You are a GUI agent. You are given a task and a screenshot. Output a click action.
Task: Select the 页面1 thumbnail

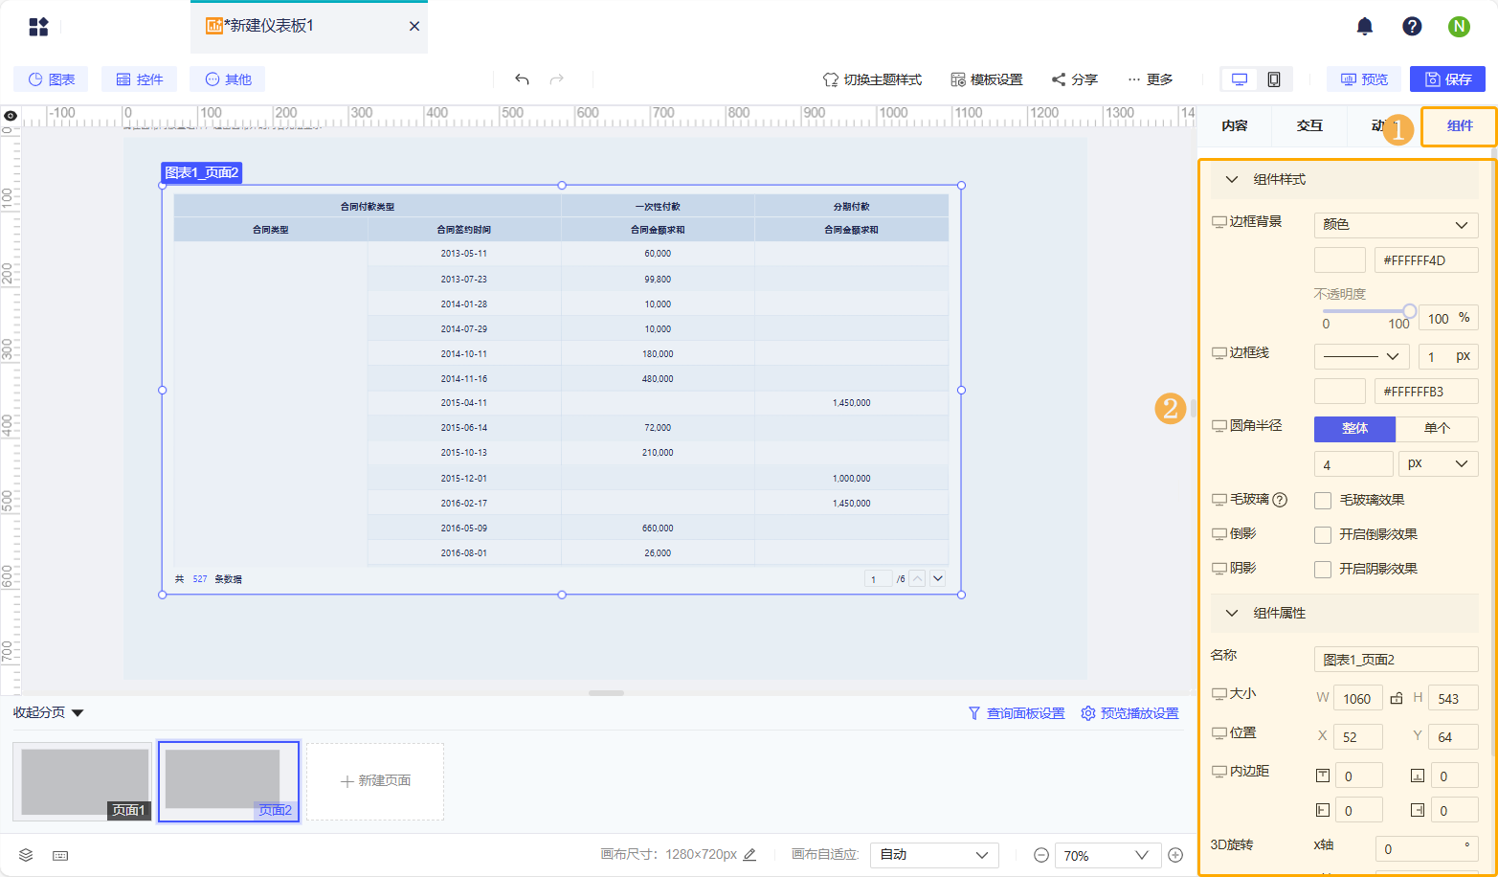pos(82,781)
